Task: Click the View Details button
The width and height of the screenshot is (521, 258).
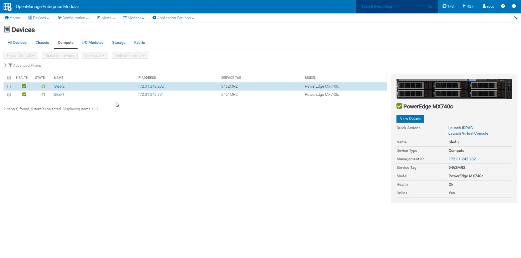Action: click(410, 119)
